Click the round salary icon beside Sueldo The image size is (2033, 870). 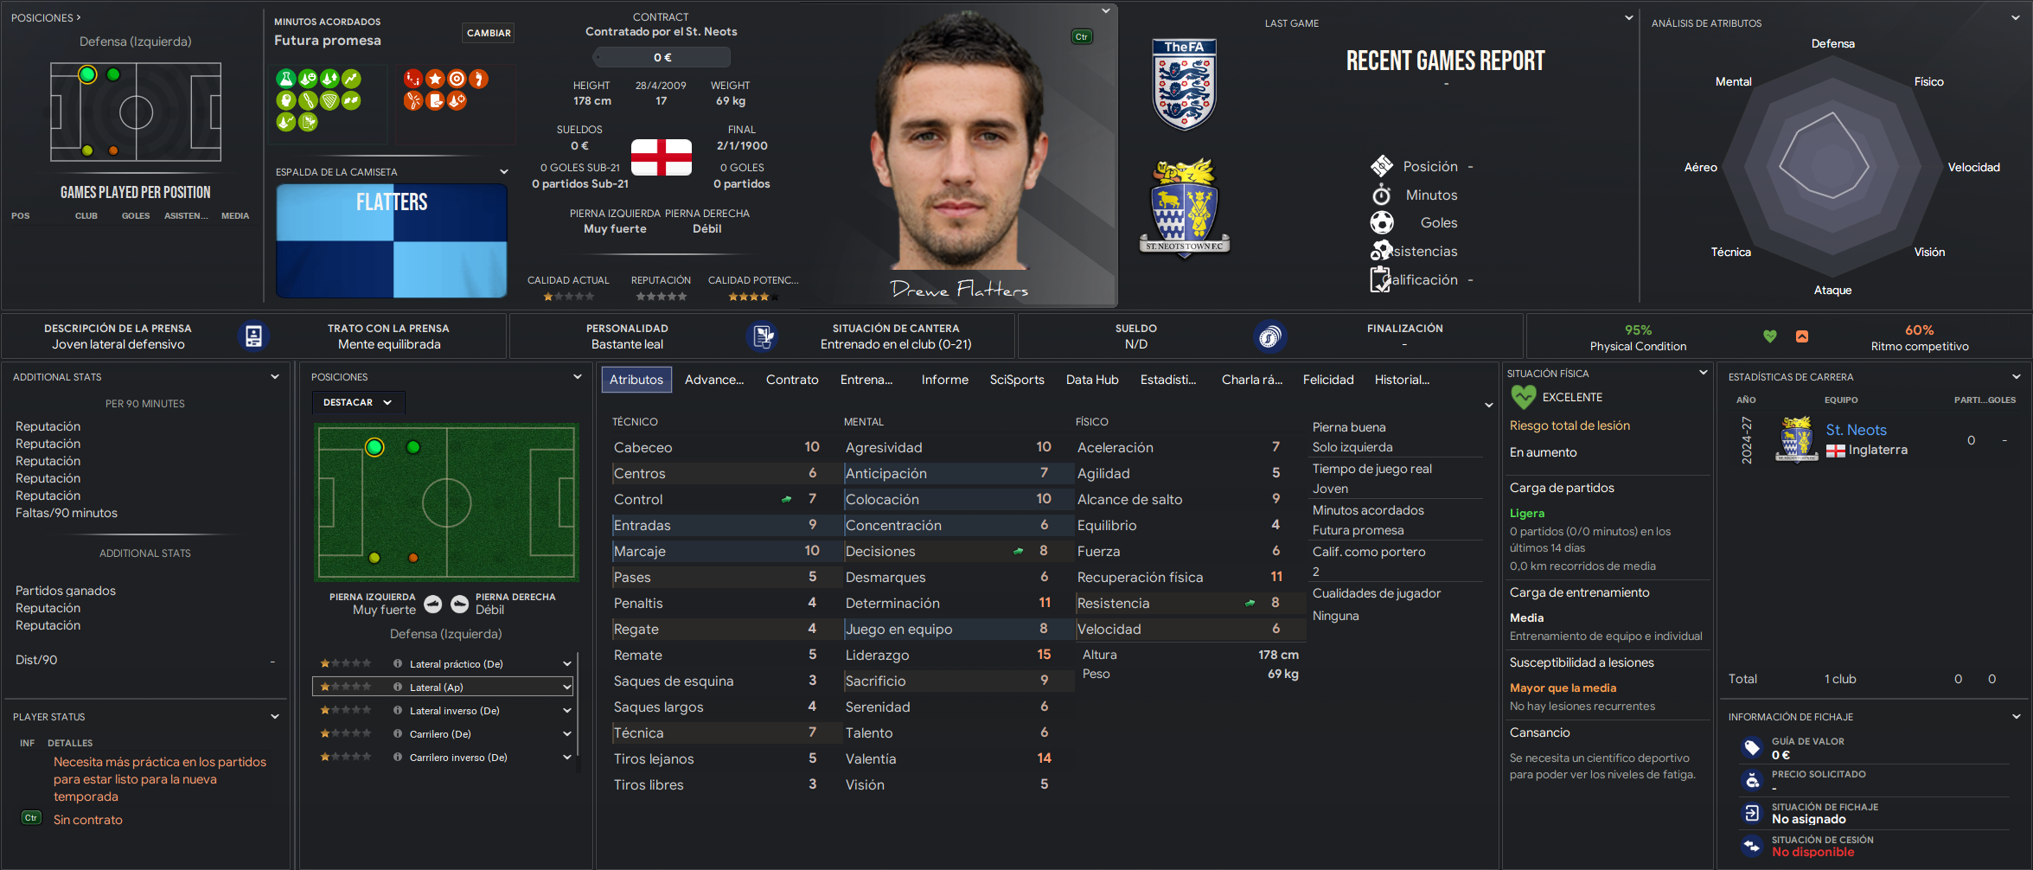coord(1269,336)
